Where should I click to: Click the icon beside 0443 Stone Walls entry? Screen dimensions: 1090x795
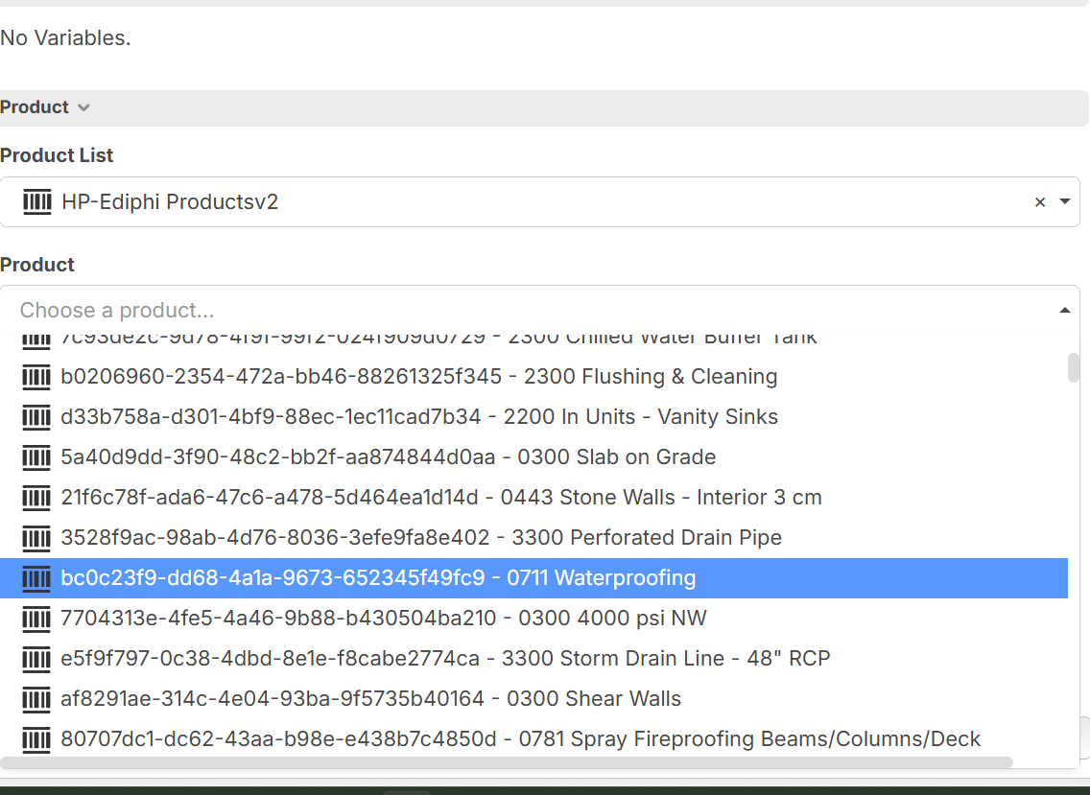coord(36,498)
